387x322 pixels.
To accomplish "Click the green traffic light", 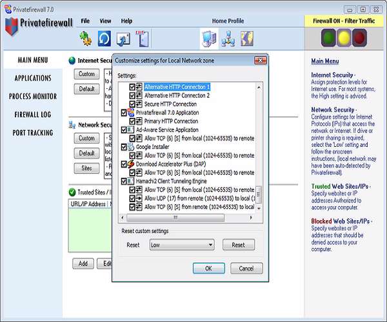I will (328, 38).
